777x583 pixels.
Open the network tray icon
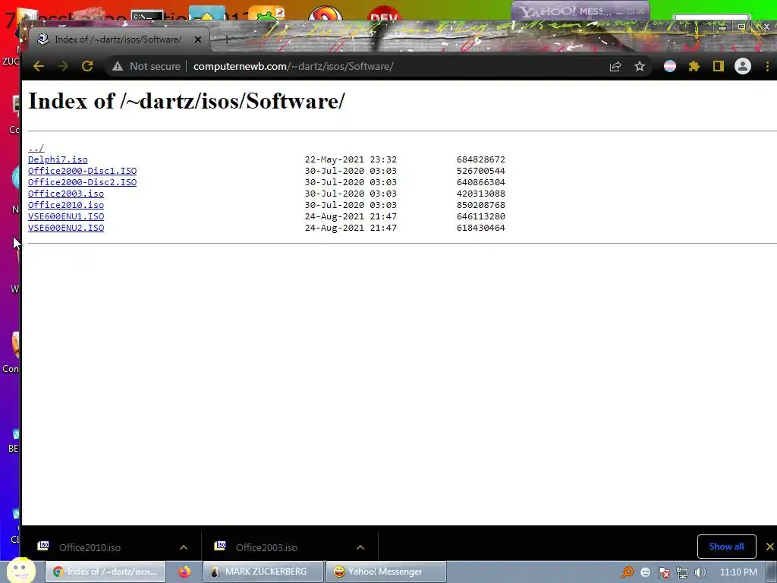[x=682, y=572]
